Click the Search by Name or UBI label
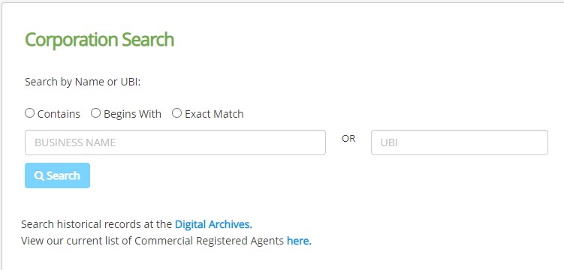Viewport: 564px width, 270px height. tap(83, 82)
